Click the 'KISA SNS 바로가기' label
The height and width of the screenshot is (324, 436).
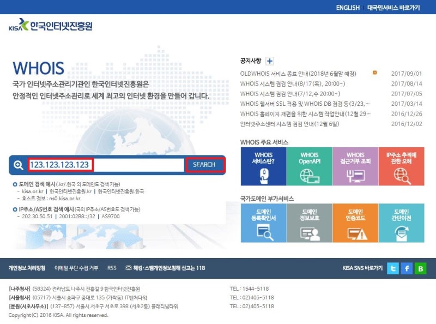click(362, 268)
